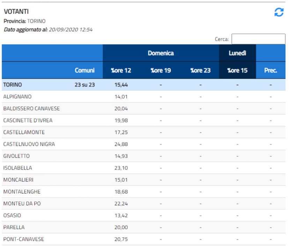
Task: Open the MONTEU DA PO entry
Action: tap(22, 204)
